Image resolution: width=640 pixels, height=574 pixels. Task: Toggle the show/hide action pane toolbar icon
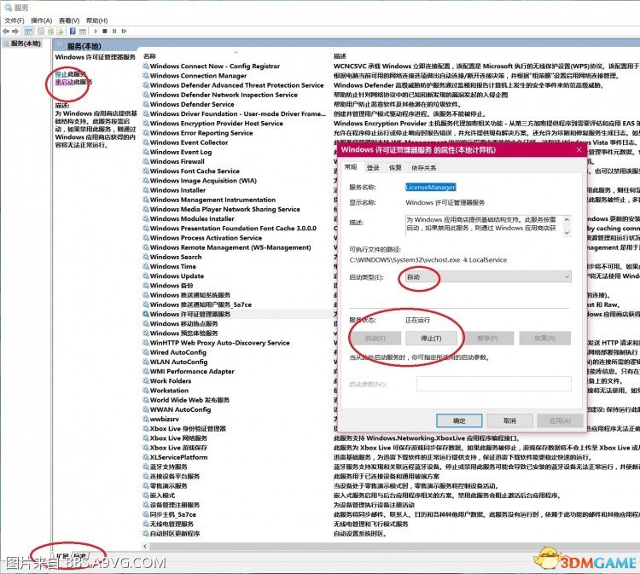click(83, 31)
